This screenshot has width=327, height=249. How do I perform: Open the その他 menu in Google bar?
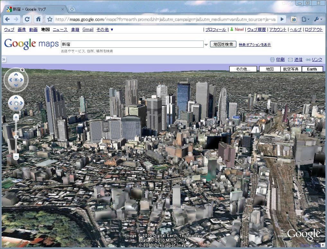(x=105, y=30)
